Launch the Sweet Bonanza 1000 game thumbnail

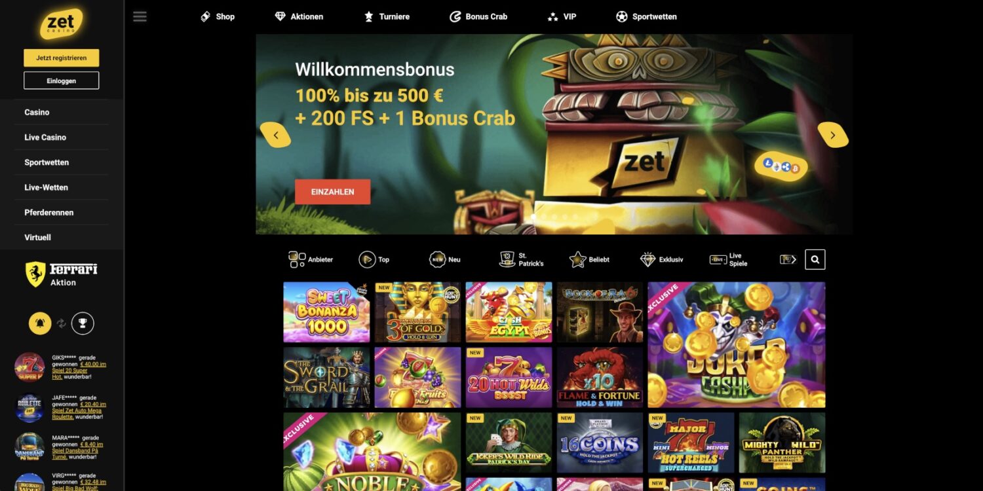pos(326,312)
